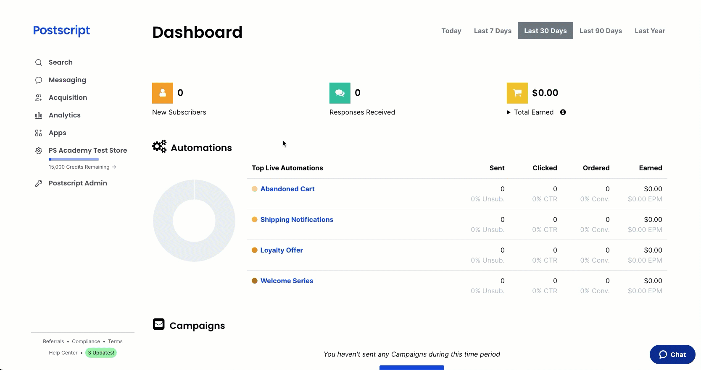Screen dimensions: 701x370
Task: Open the Welcome Series automation
Action: pos(287,281)
